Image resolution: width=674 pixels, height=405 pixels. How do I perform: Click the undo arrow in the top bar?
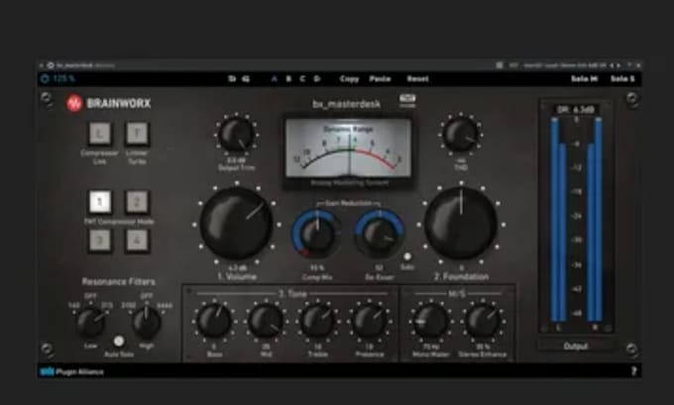232,78
